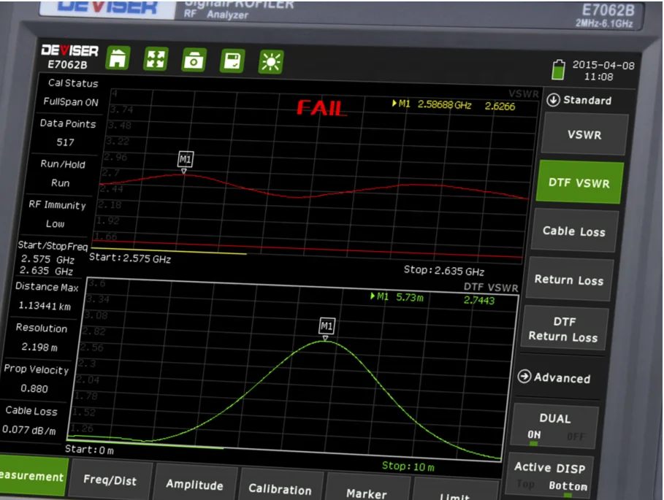Viewport: 664px width, 500px height.
Task: Select the Return Loss measurement
Action: click(x=569, y=280)
